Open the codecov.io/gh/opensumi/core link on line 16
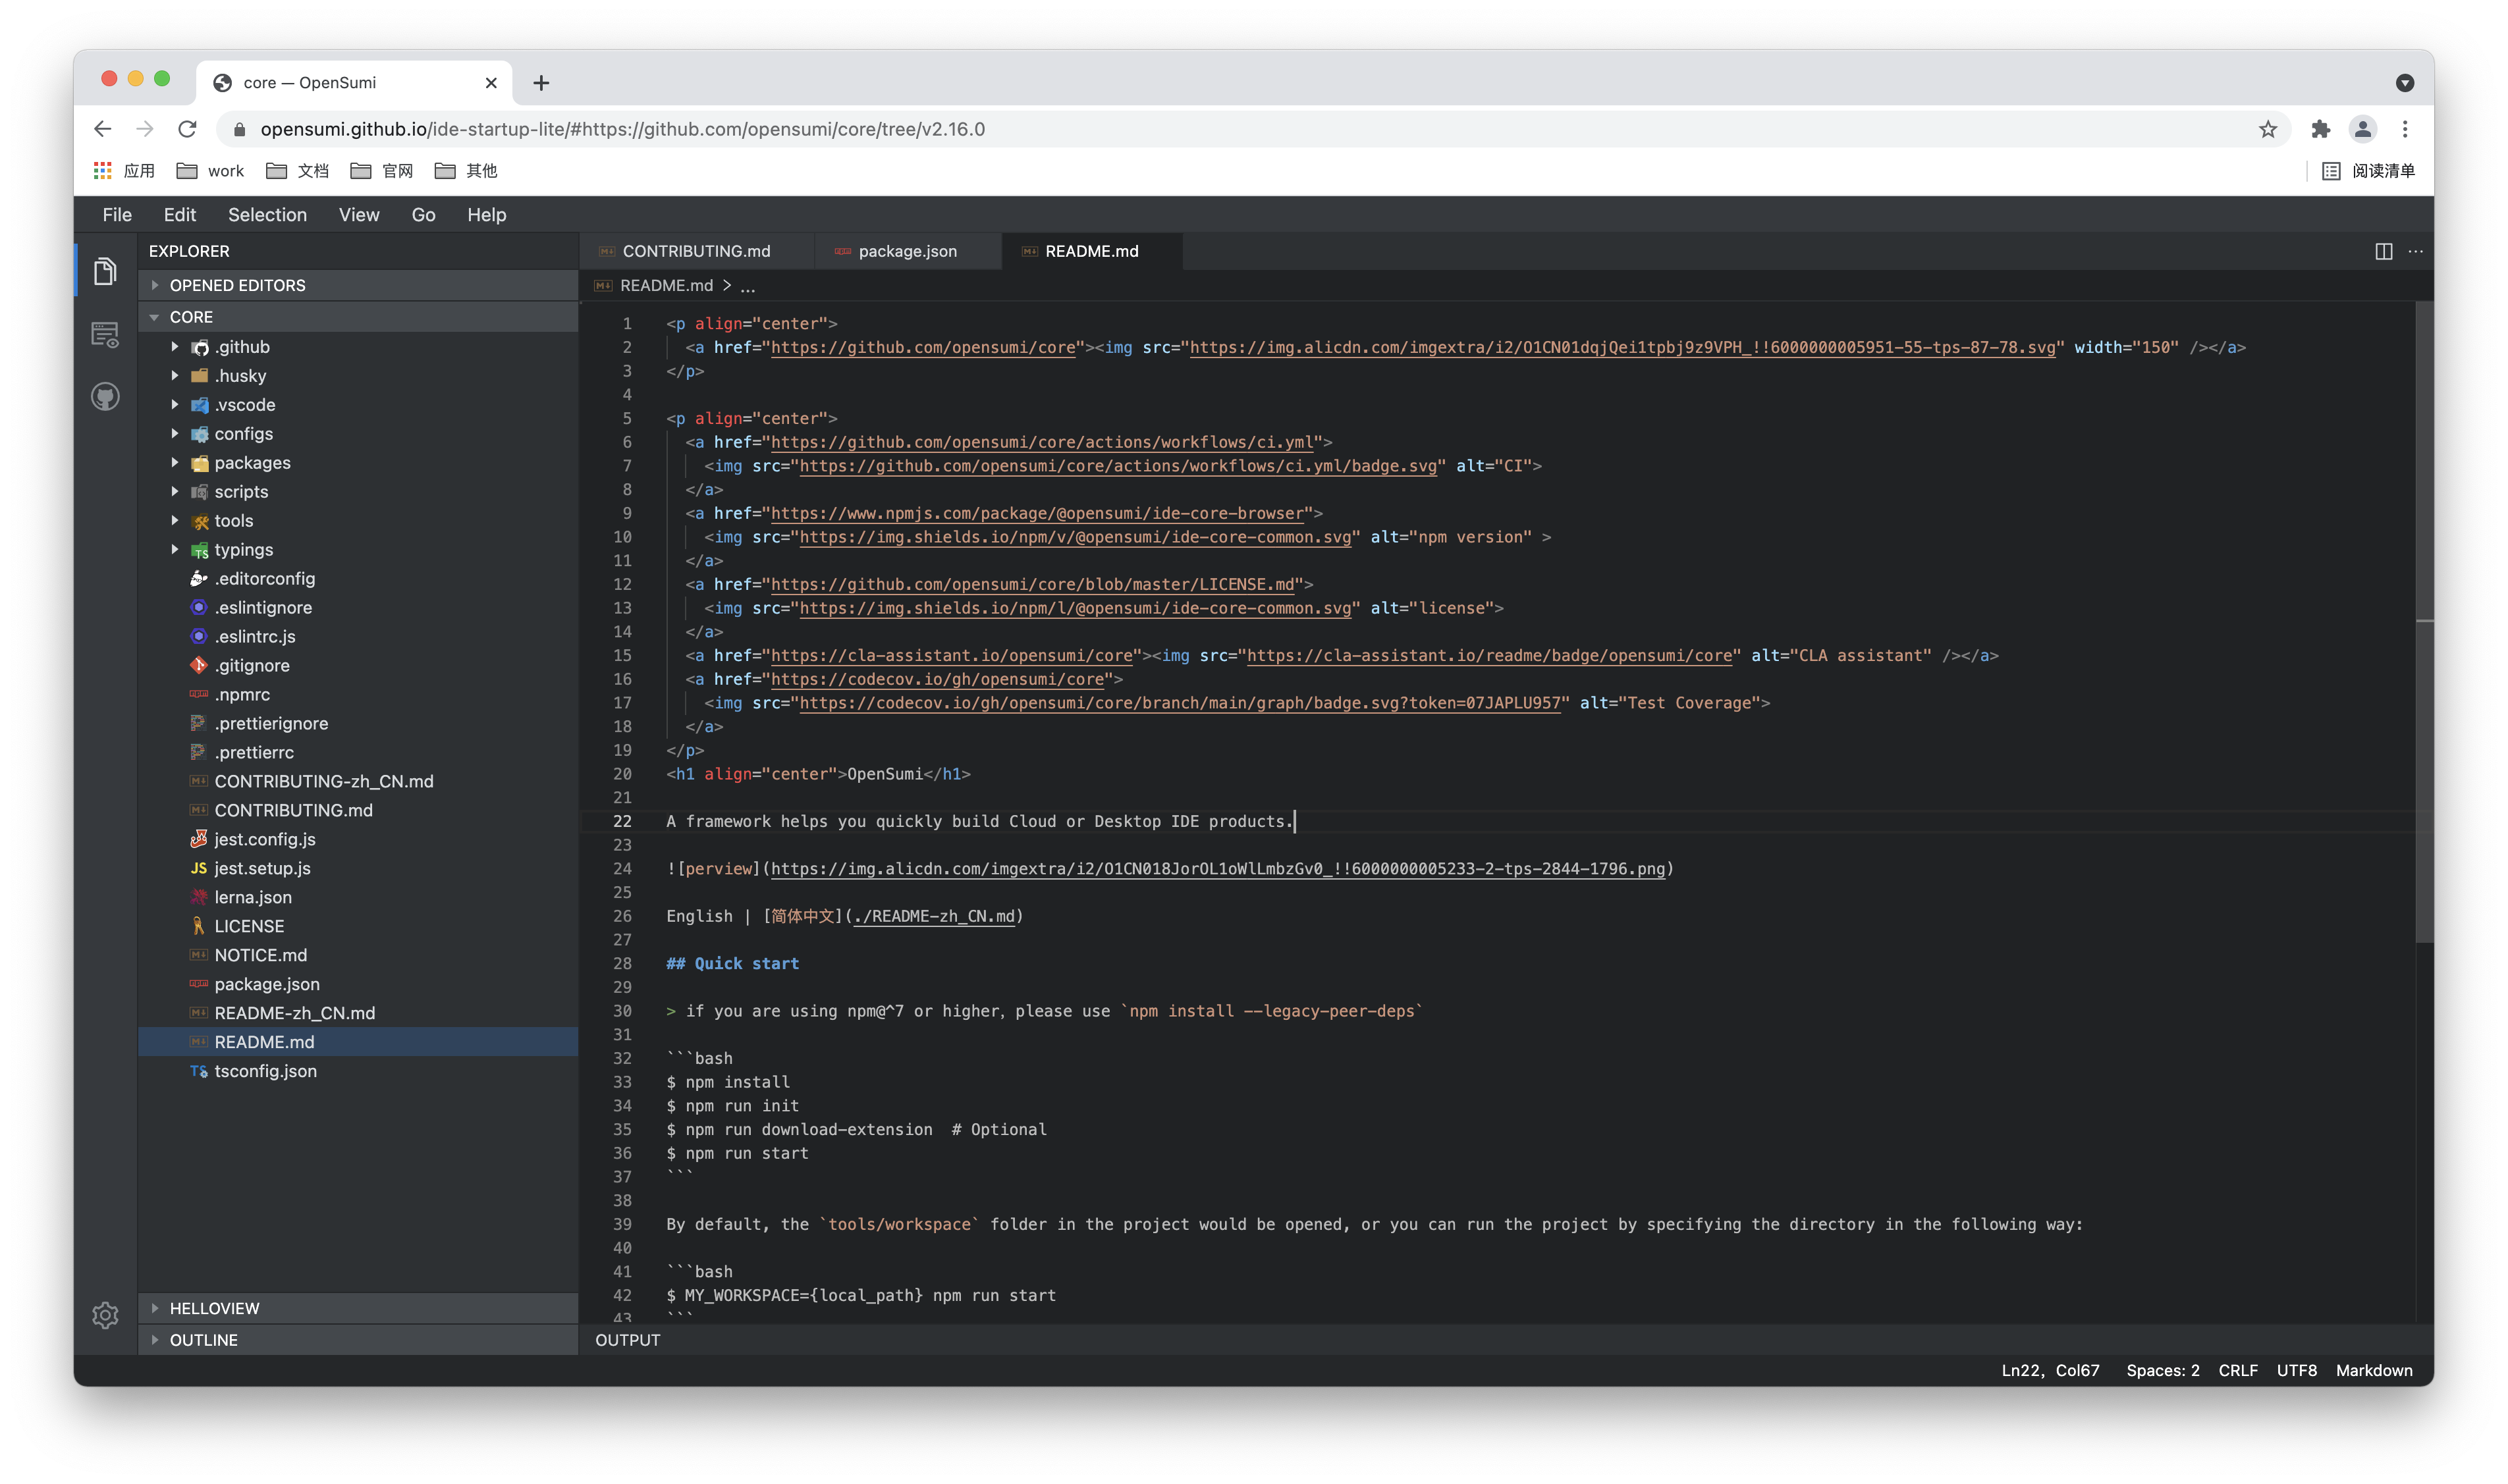 (x=937, y=680)
